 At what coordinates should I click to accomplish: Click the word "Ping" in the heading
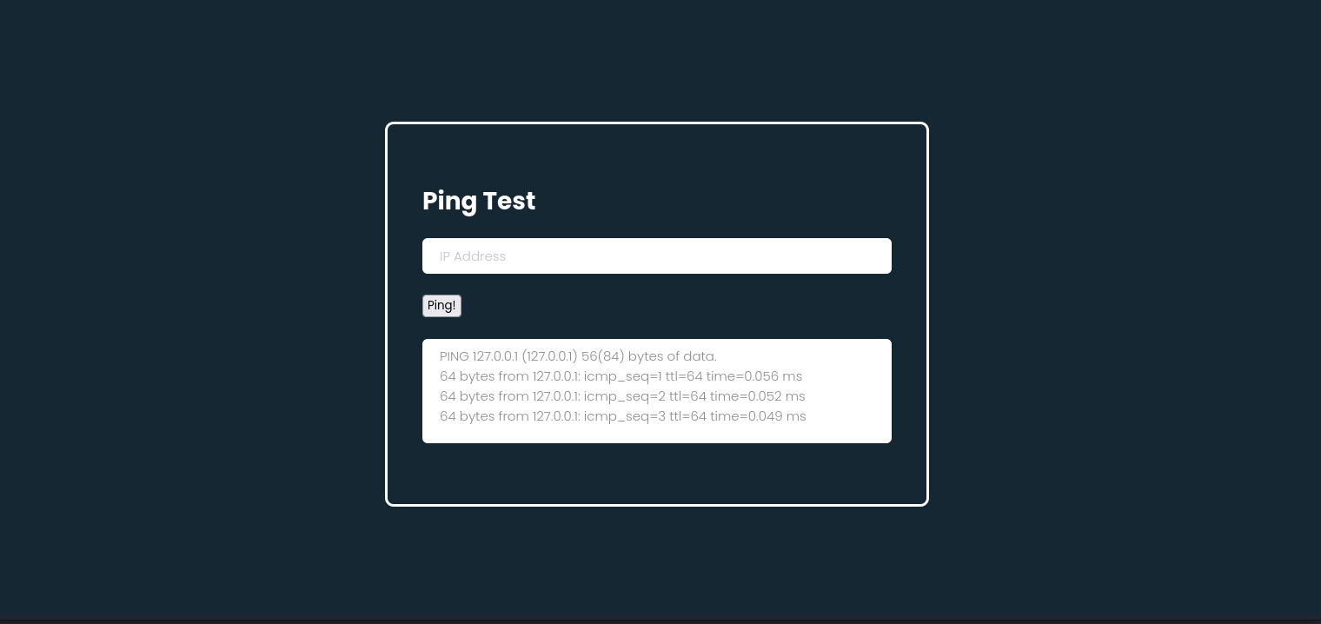click(x=448, y=202)
